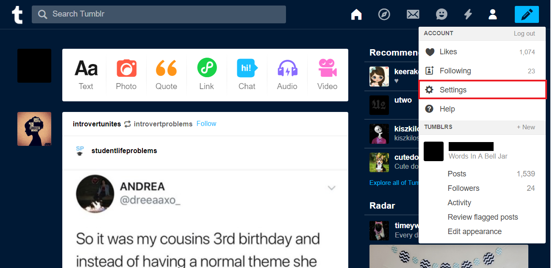Check messages via the envelope icon
The height and width of the screenshot is (268, 558).
click(x=413, y=14)
